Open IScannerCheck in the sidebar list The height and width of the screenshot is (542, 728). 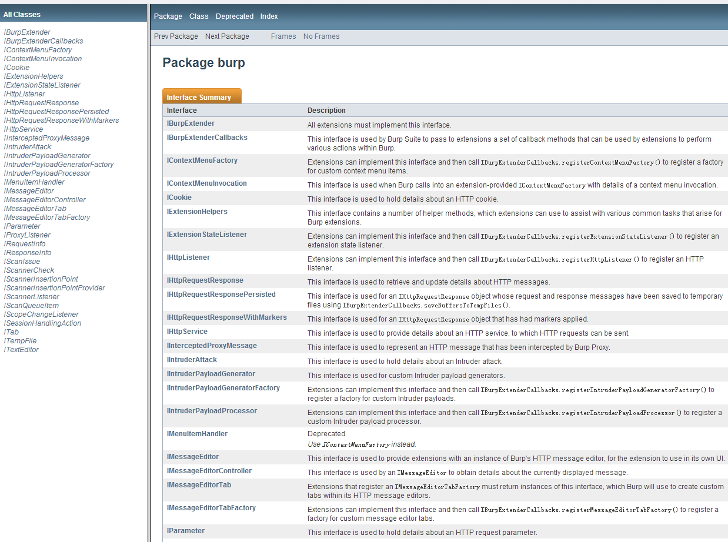[29, 270]
